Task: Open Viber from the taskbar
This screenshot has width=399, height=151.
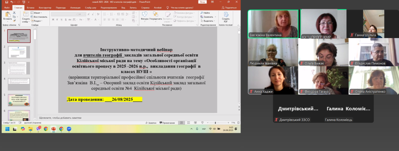Action: 38,129
